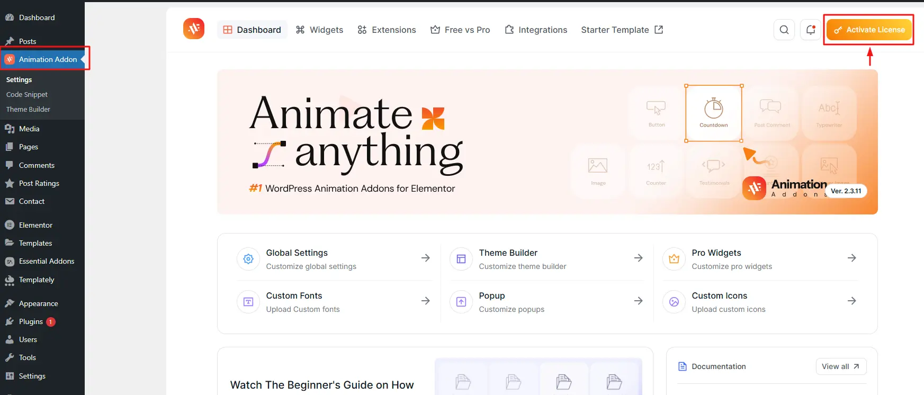Open Code Snippet submenu item

[x=27, y=94]
